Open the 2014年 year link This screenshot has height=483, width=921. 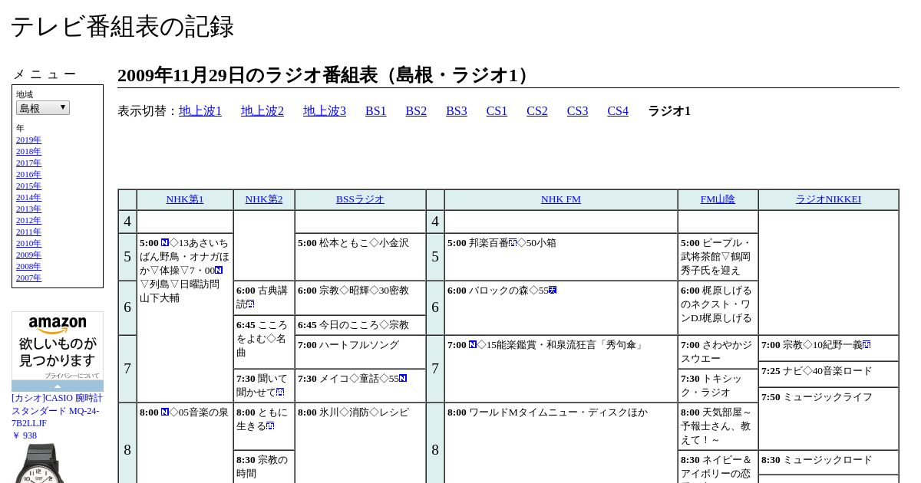(28, 197)
